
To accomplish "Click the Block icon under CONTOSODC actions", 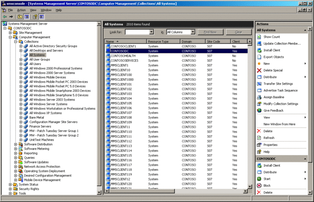I will click(x=260, y=185).
